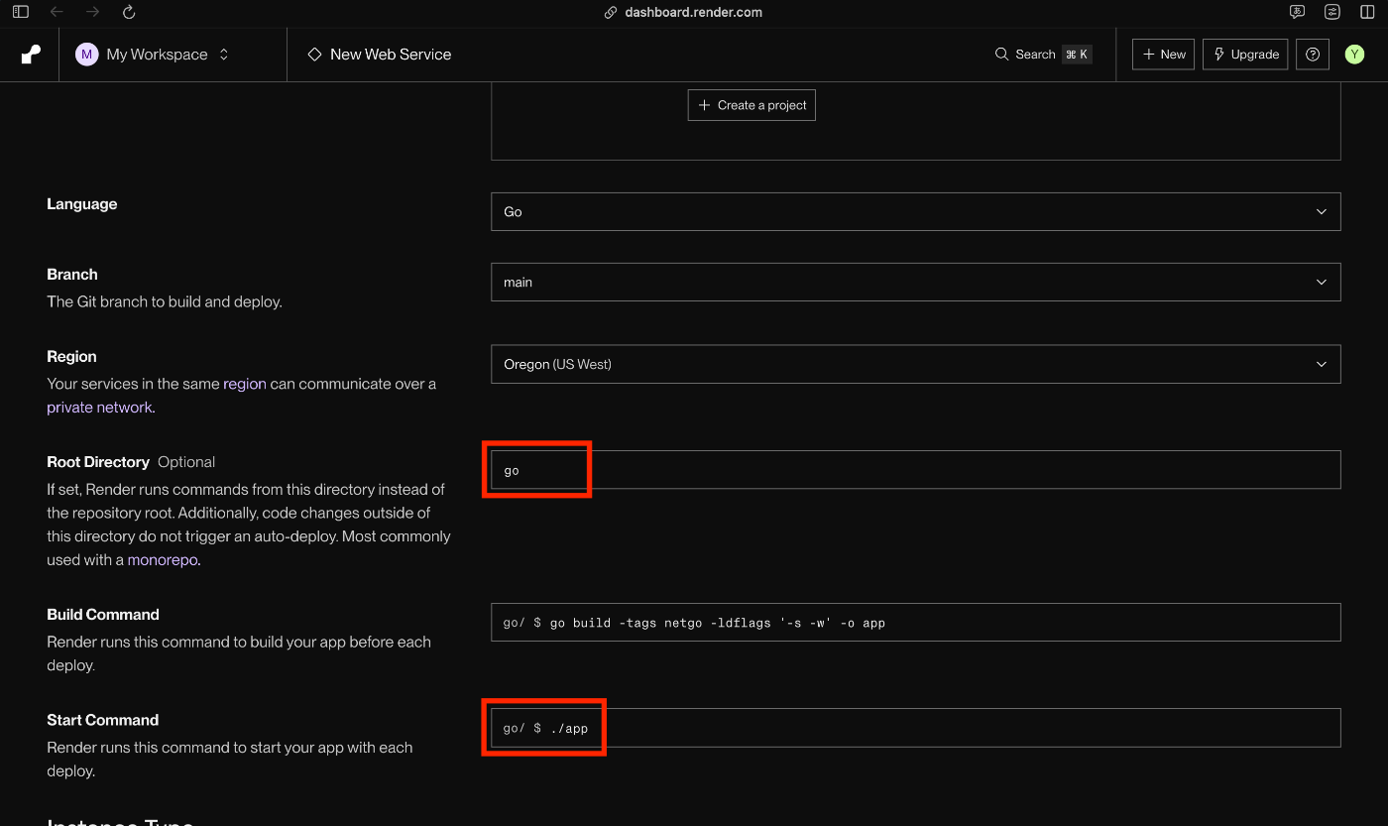Open the Search ⌘K bar
Viewport: 1388px width, 826px height.
pyautogui.click(x=1043, y=55)
